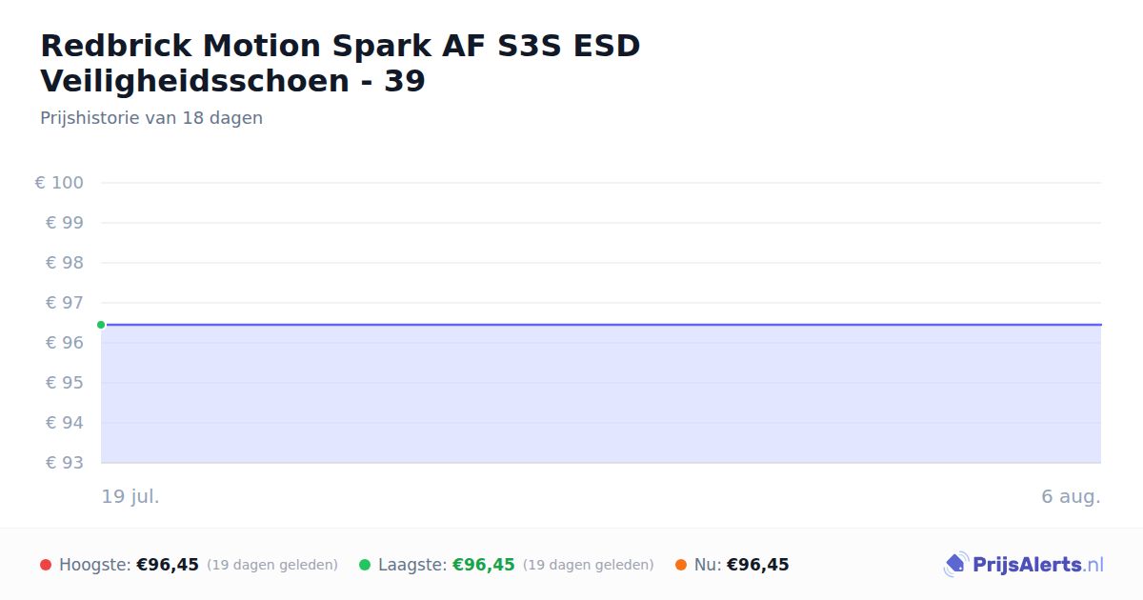Click the € 100 axis label
1143x600 pixels.
click(59, 183)
